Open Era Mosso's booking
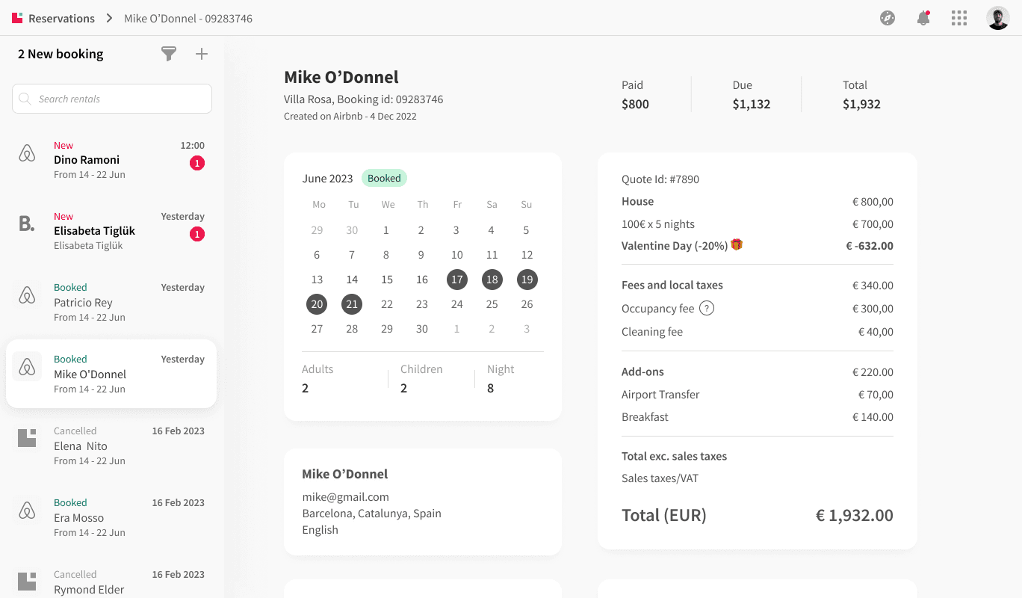Viewport: 1022px width, 598px height. (x=111, y=518)
